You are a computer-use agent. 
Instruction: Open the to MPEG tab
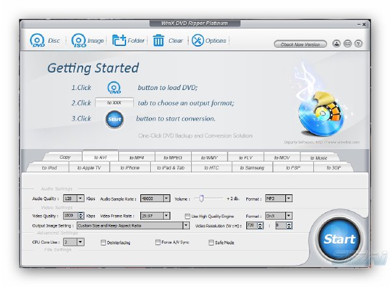173,157
